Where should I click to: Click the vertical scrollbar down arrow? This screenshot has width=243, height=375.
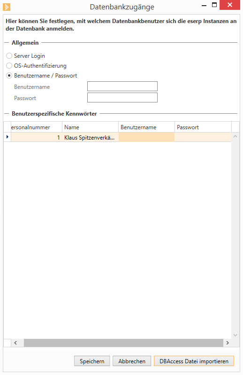pos(235,335)
